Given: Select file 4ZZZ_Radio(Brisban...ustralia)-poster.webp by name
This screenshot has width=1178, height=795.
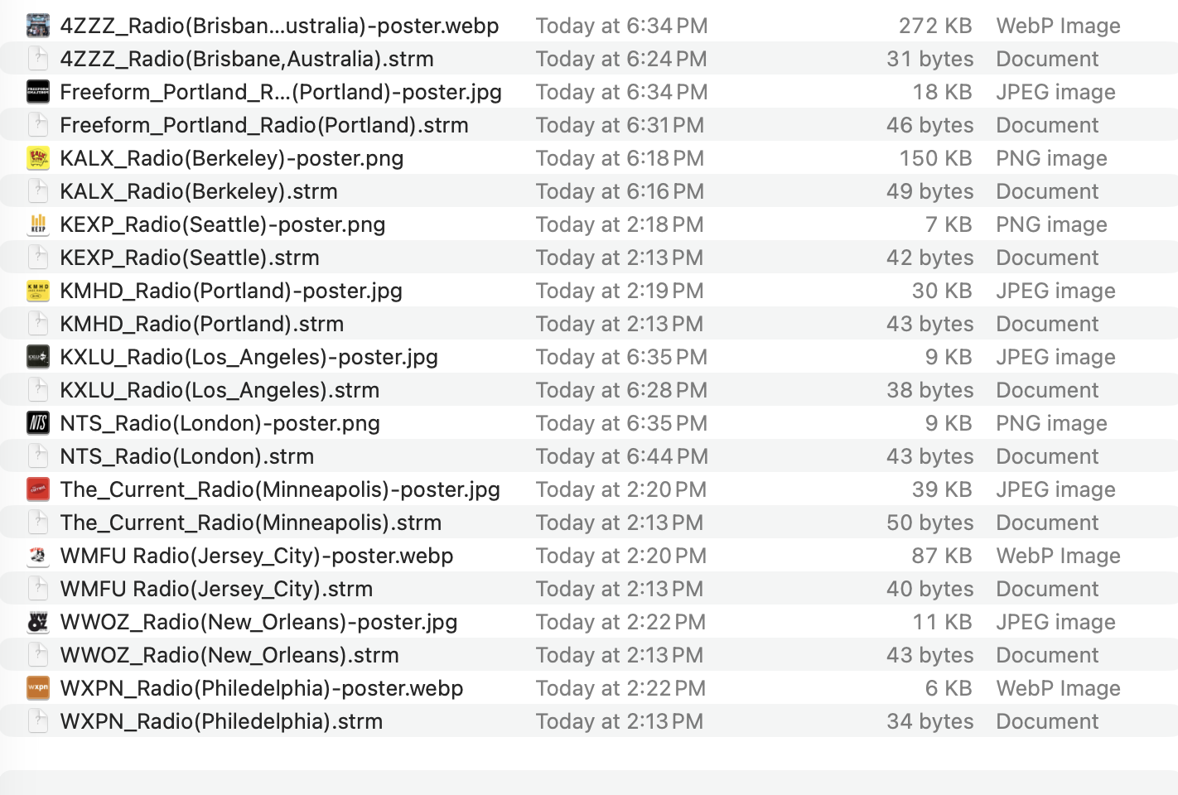Looking at the screenshot, I should tap(279, 26).
